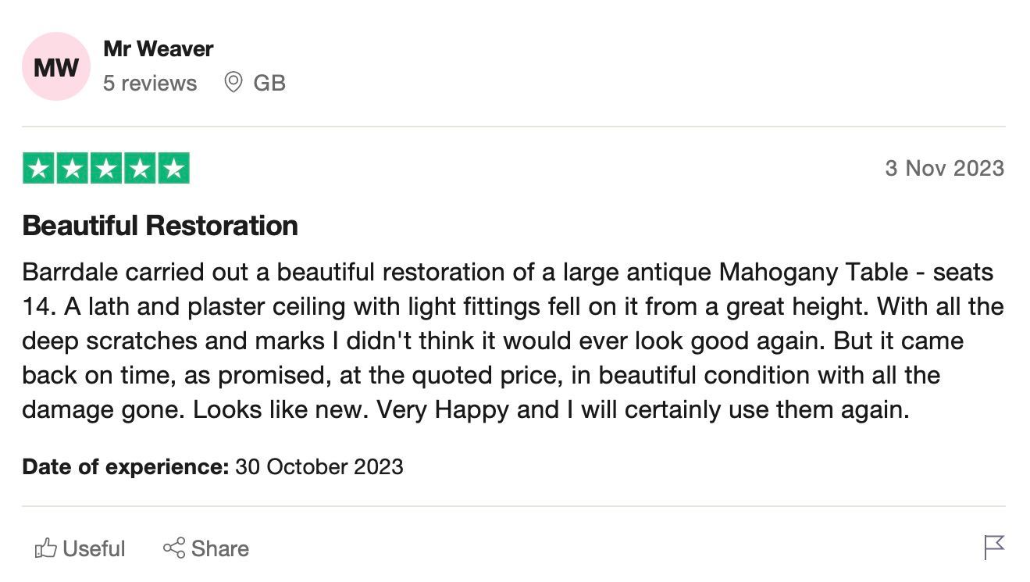Click the location pin icon
1030x582 pixels.
pos(233,82)
